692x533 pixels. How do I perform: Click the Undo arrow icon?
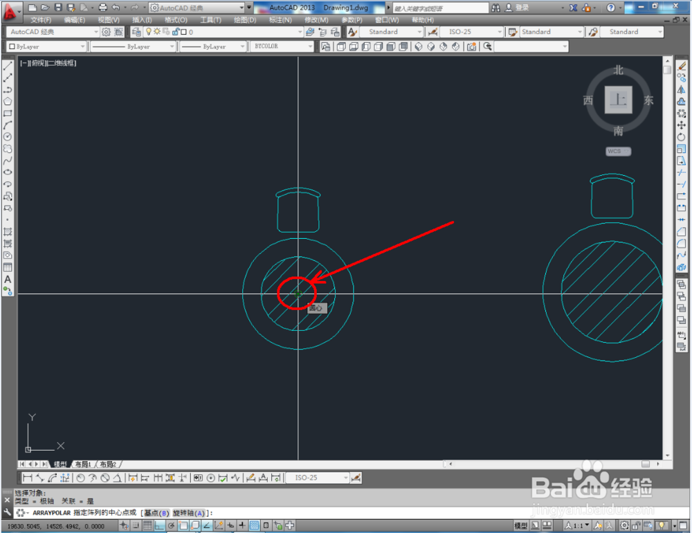pos(116,8)
